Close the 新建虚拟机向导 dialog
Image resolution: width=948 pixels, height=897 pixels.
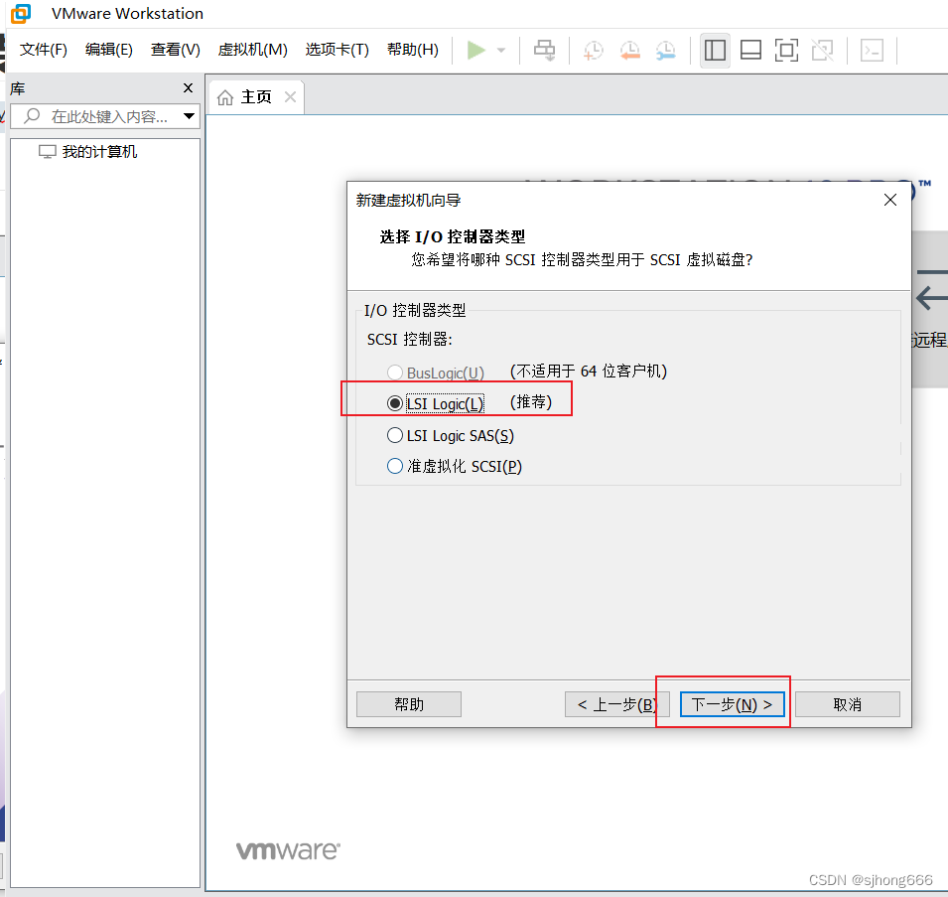tap(890, 201)
